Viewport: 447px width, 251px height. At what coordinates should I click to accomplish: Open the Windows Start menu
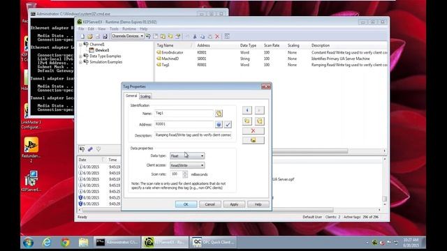pos(28,243)
